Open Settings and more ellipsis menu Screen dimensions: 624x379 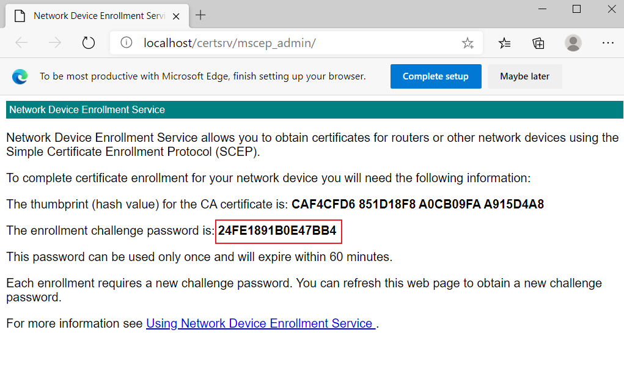(x=607, y=43)
